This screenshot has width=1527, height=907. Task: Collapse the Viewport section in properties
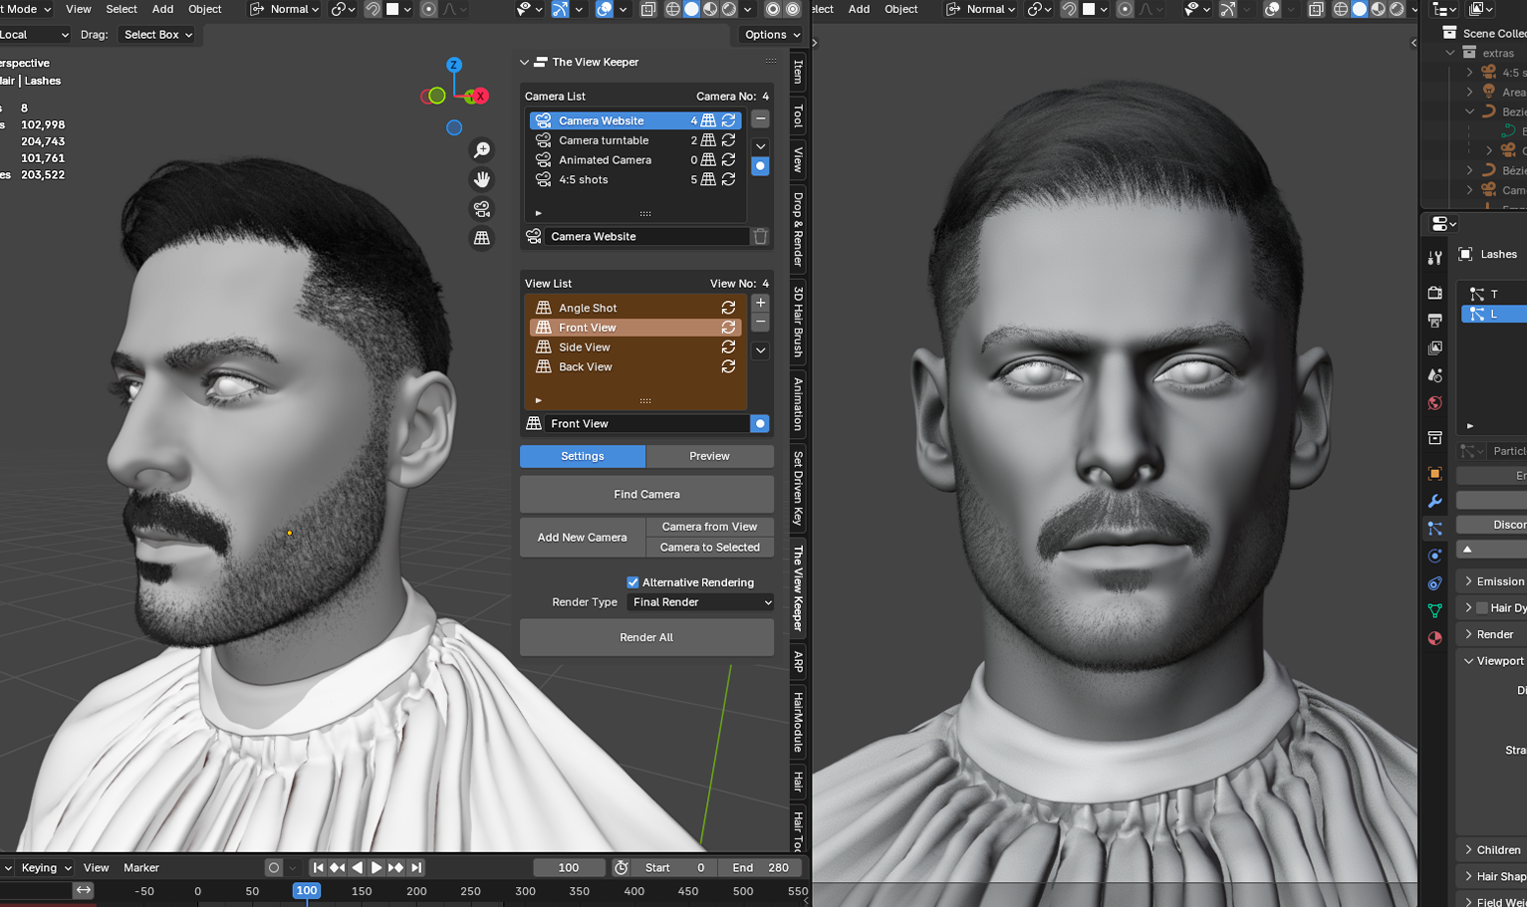1468,660
